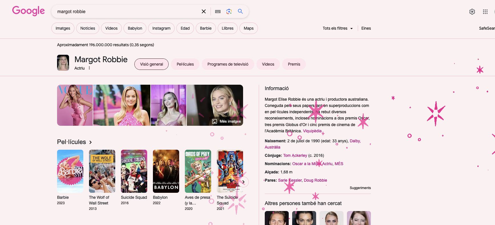The width and height of the screenshot is (495, 225).
Task: Open third related person thumbnail
Action: 332,218
